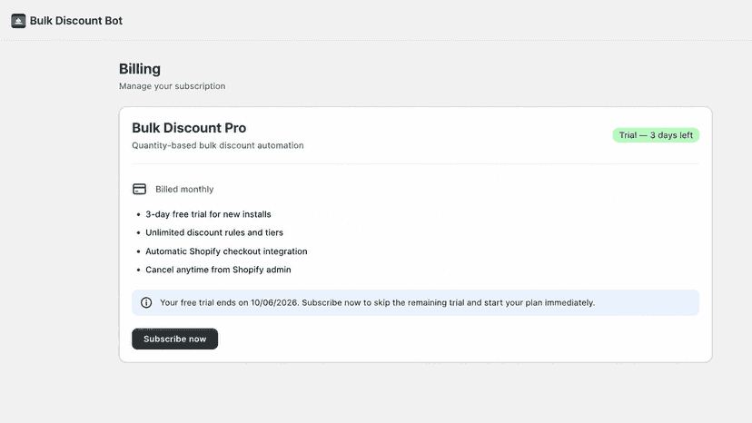This screenshot has width=752, height=423.
Task: Click the Bulk Discount Bot title text
Action: click(x=75, y=21)
